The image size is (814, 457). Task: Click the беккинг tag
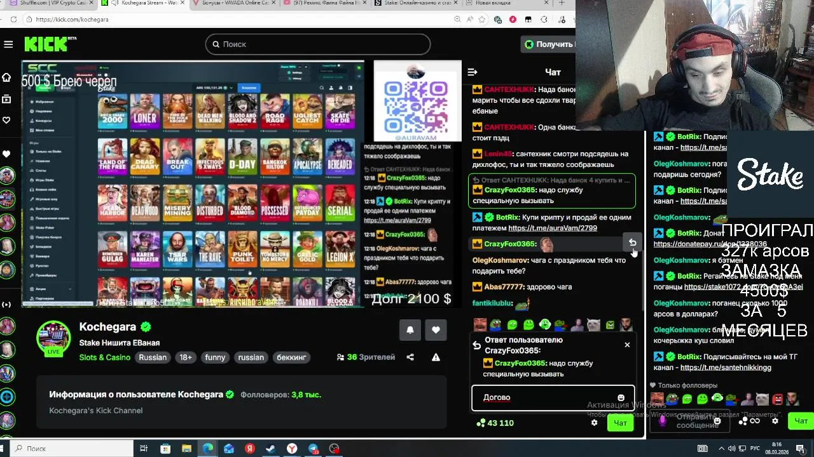[x=291, y=357]
